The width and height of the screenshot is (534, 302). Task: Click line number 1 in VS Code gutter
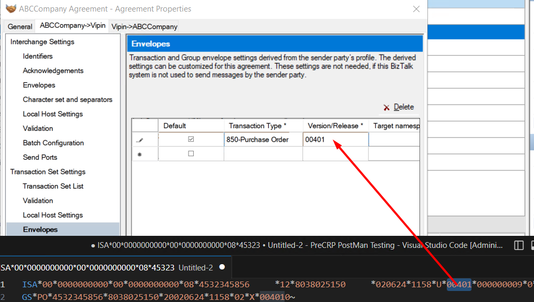[3, 284]
